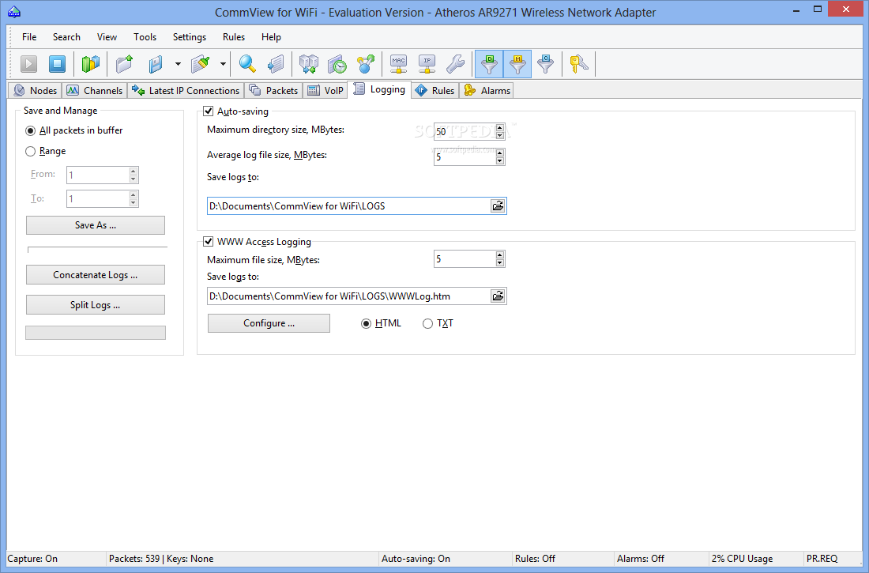Select the Range radio button

click(x=31, y=151)
